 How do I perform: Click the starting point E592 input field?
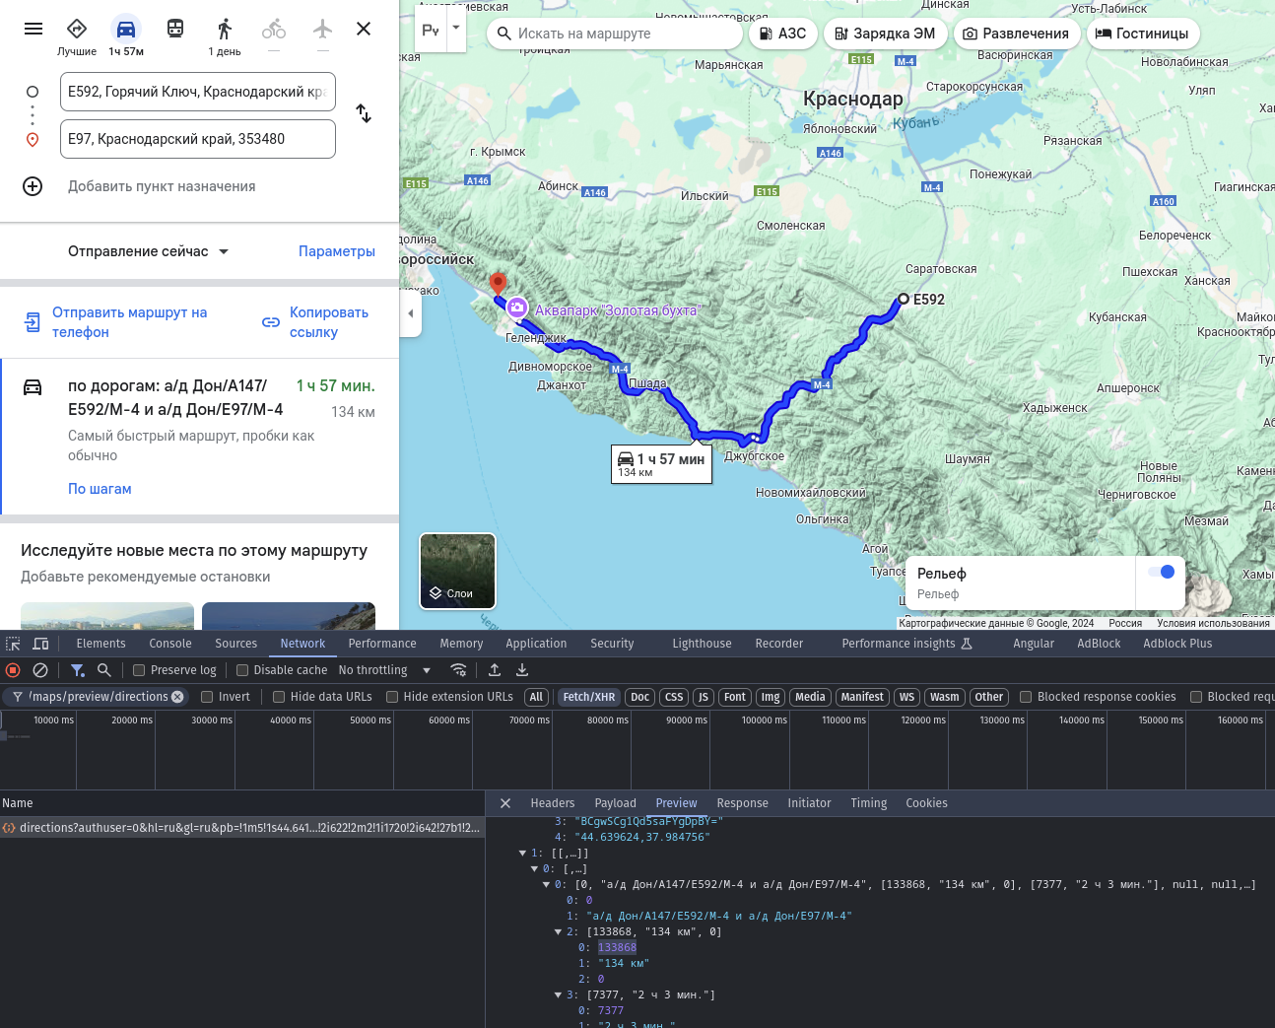[x=198, y=92]
